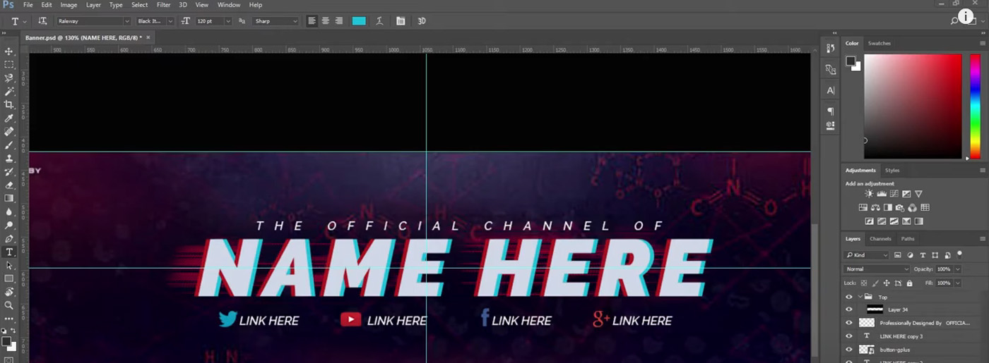Toggle visibility of the Top group
989x363 pixels.
click(849, 297)
